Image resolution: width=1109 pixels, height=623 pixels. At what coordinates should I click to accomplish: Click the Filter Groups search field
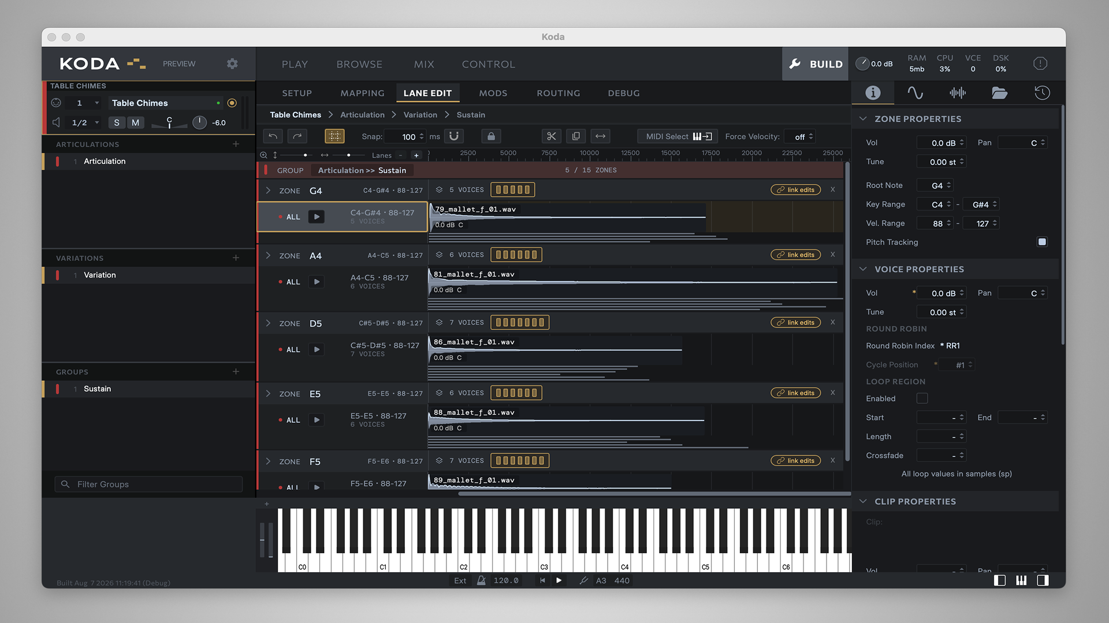(x=149, y=484)
